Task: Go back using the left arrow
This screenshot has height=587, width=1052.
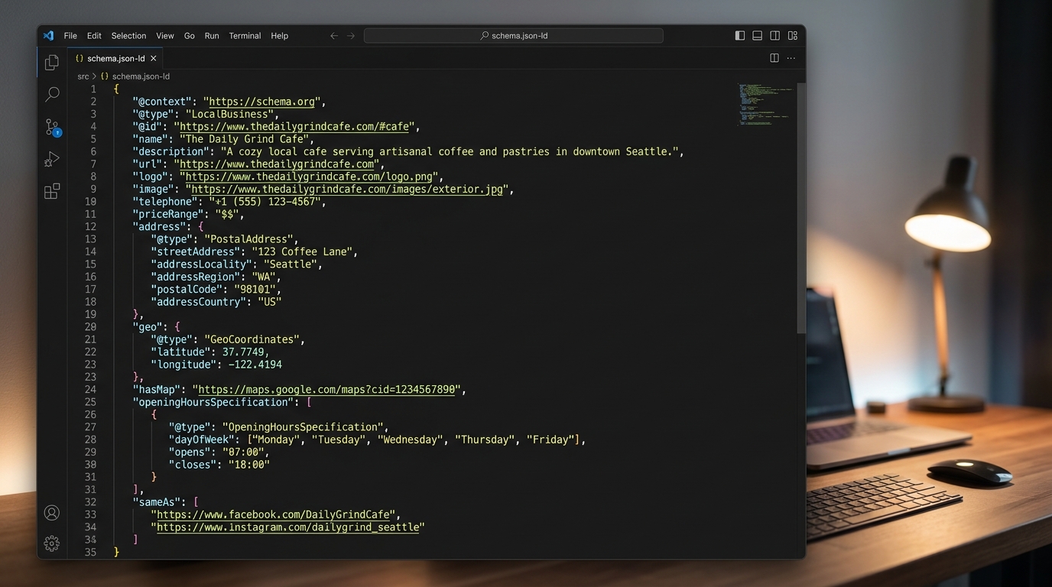Action: coord(333,35)
